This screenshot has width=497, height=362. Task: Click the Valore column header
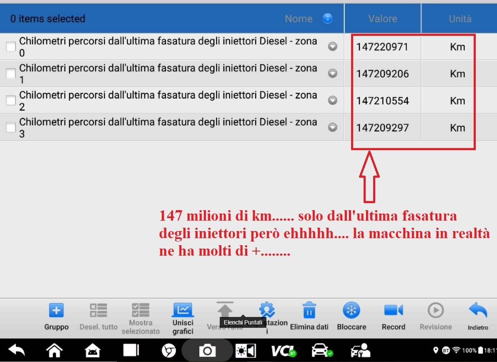click(x=382, y=19)
